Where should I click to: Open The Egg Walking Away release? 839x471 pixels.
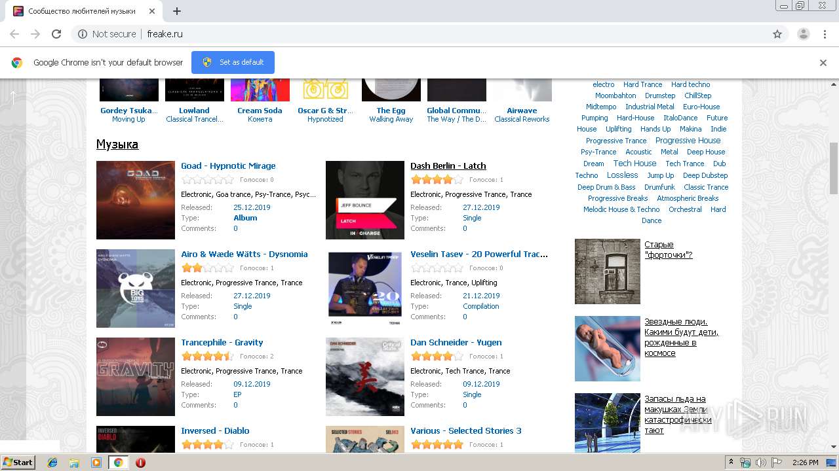pyautogui.click(x=391, y=101)
